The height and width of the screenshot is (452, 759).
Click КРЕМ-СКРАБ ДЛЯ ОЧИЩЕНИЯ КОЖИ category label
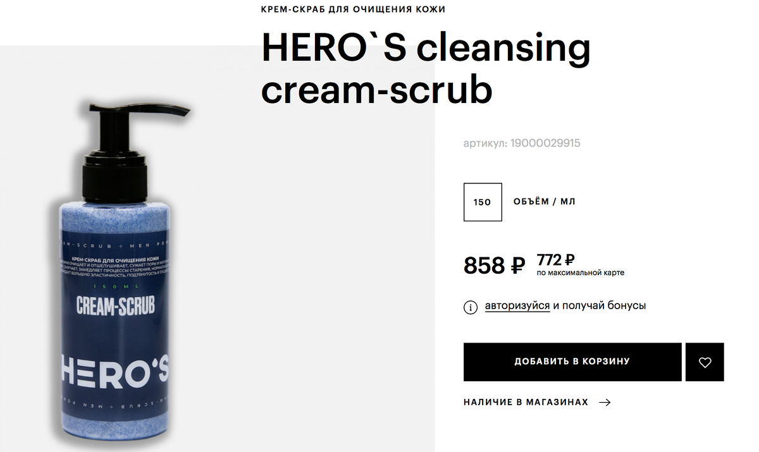pyautogui.click(x=353, y=9)
